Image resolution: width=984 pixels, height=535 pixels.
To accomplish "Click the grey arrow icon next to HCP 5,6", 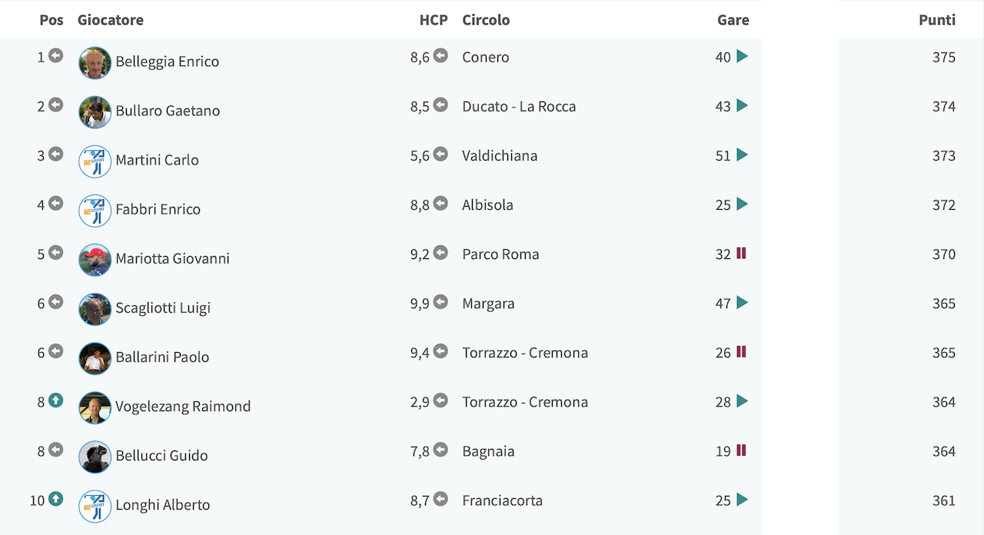I will (440, 154).
